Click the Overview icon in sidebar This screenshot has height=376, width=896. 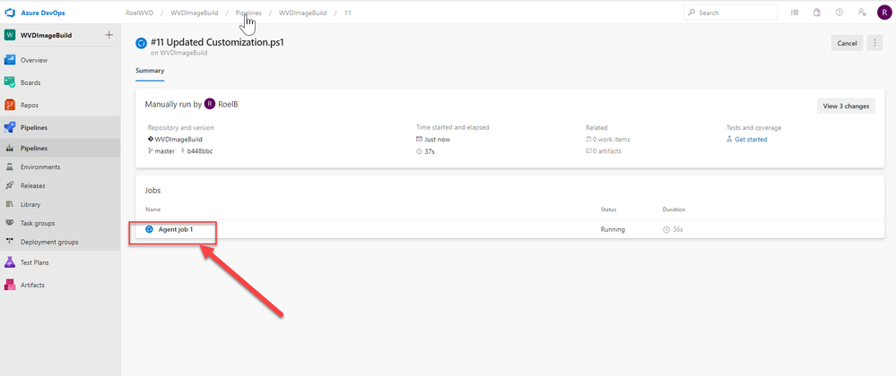pos(10,61)
